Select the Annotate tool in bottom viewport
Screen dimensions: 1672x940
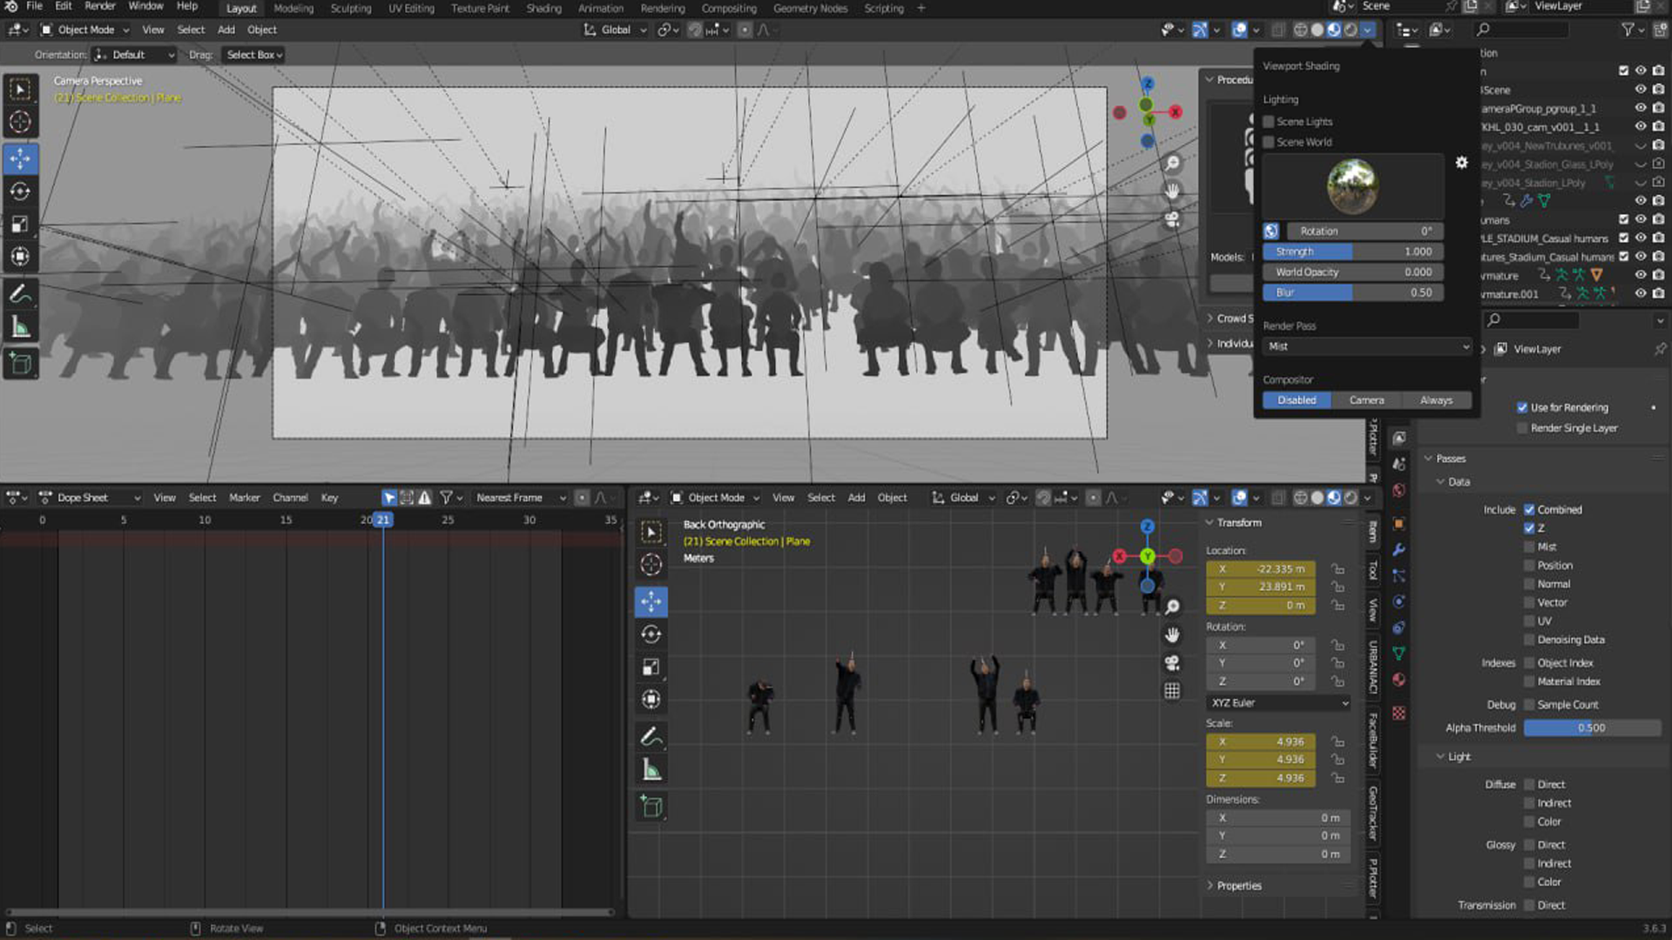pyautogui.click(x=651, y=736)
